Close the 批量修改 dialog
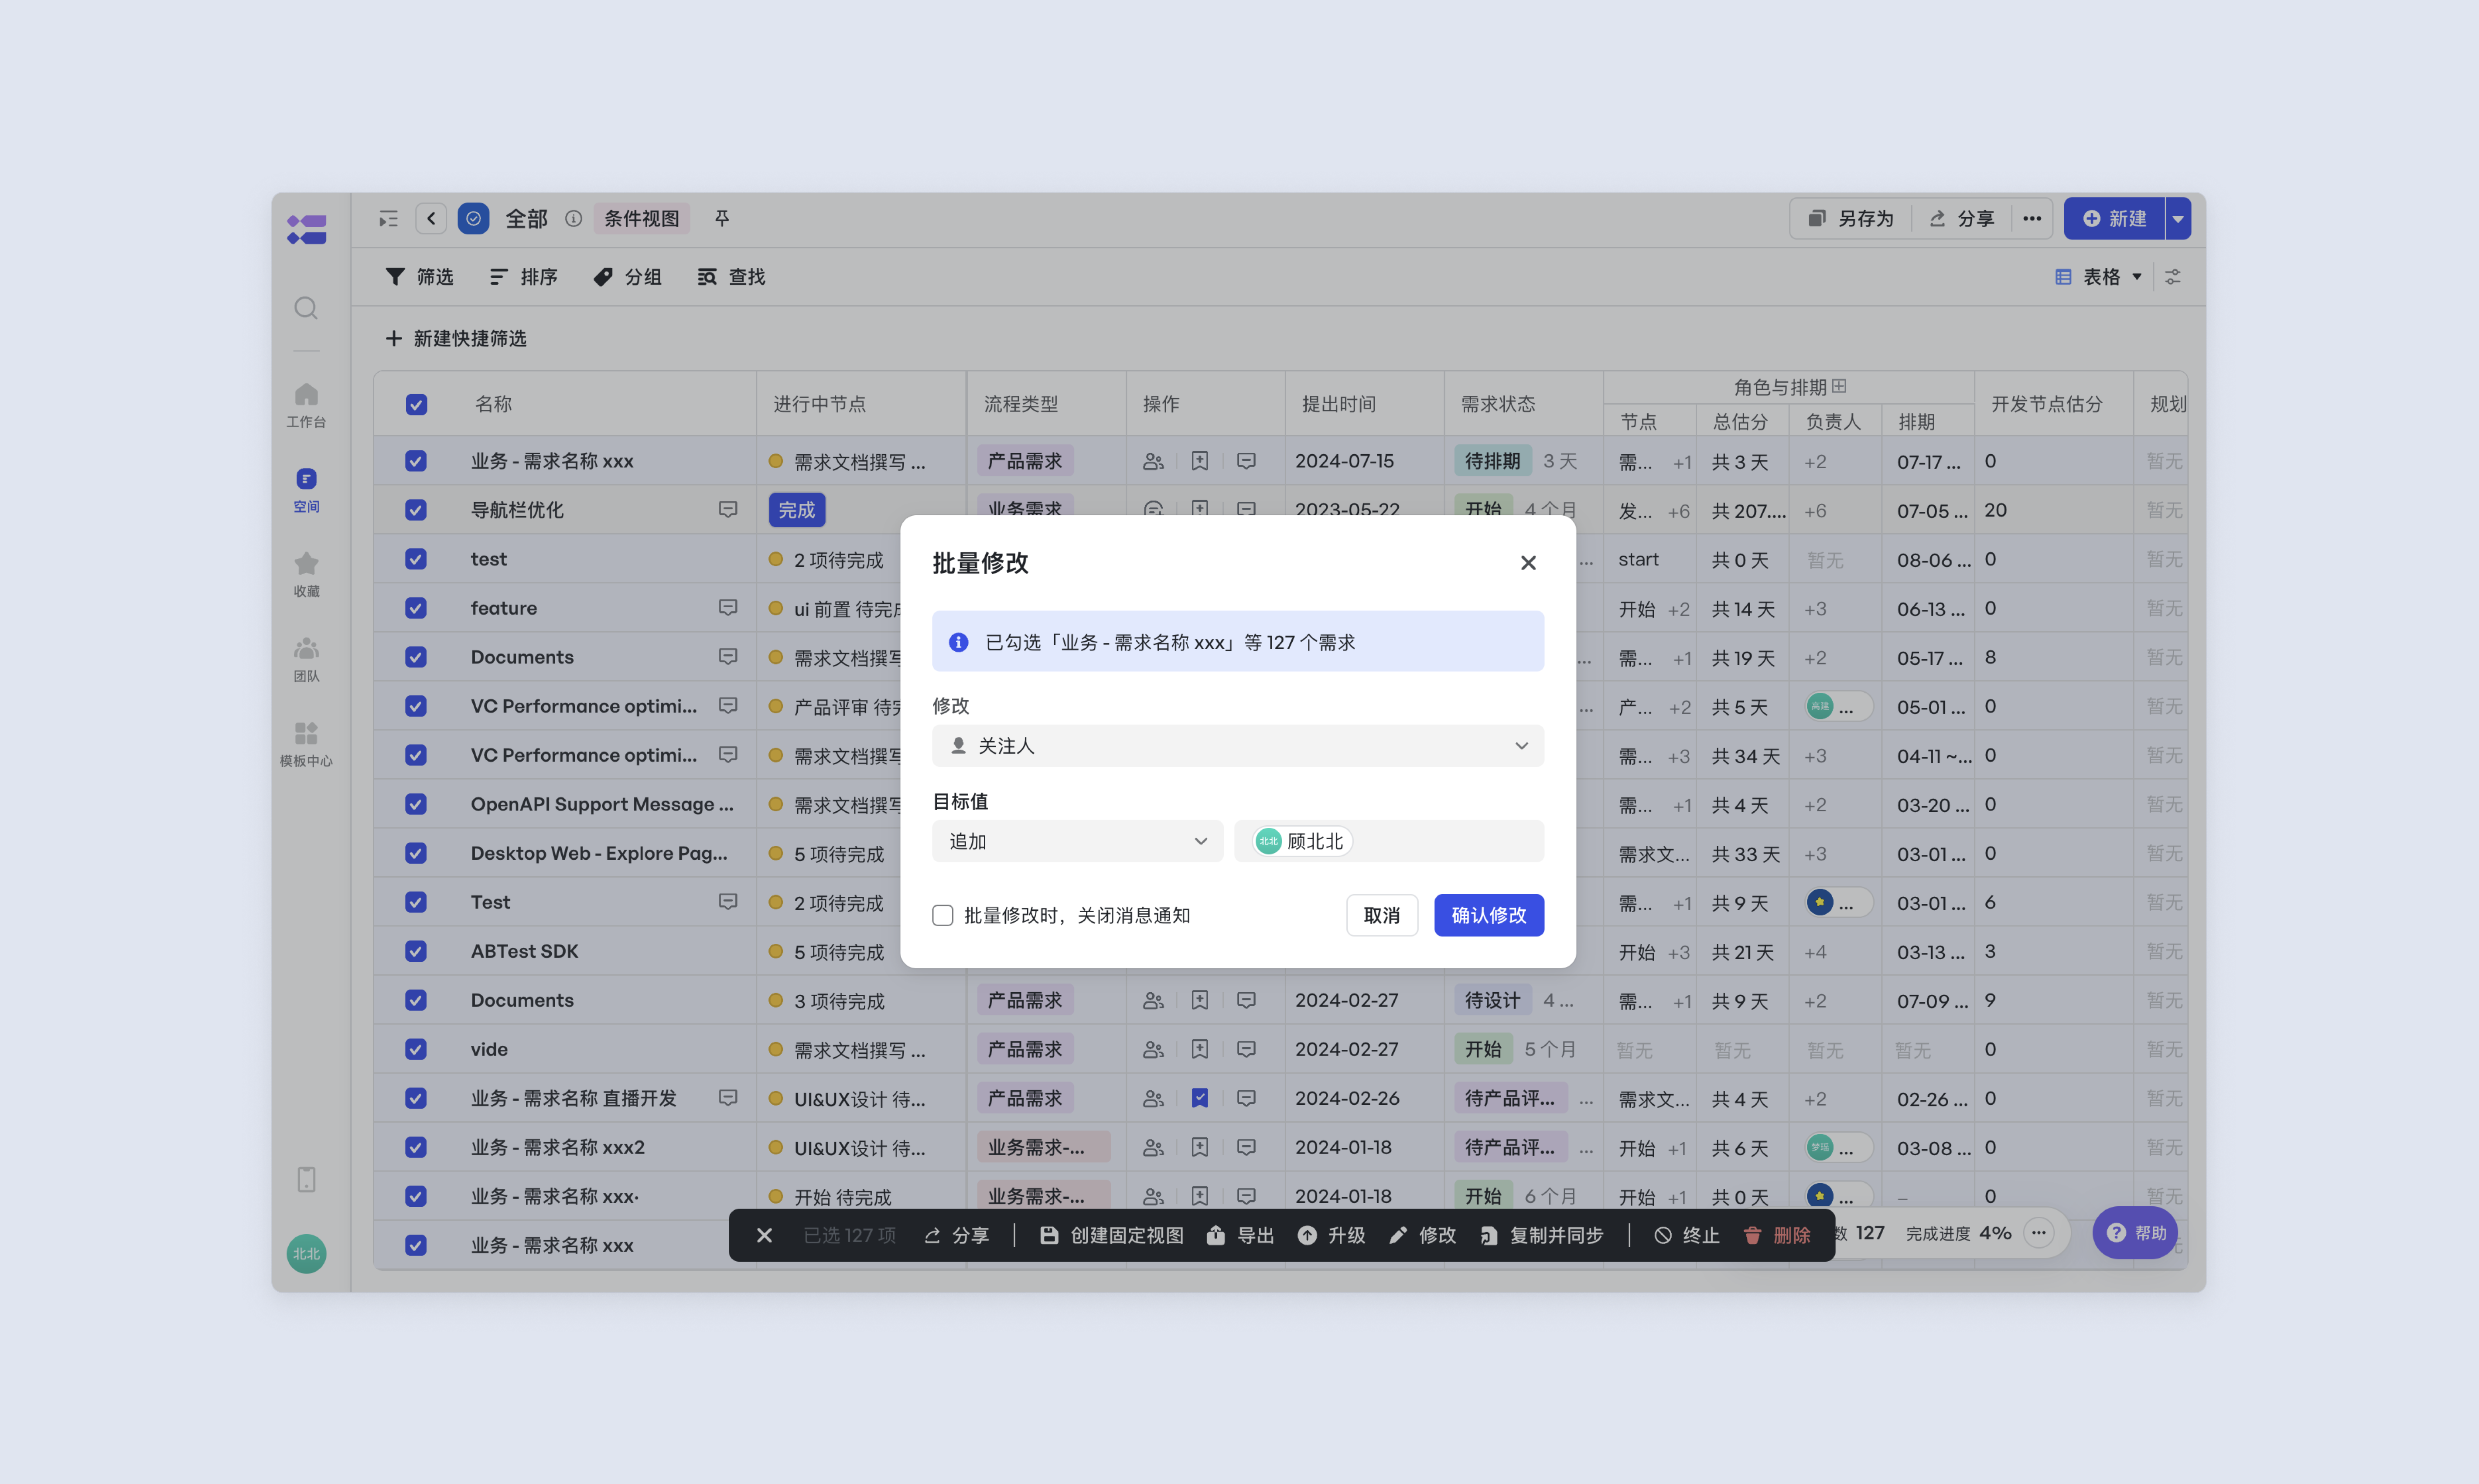The image size is (2479, 1484). [x=1528, y=563]
